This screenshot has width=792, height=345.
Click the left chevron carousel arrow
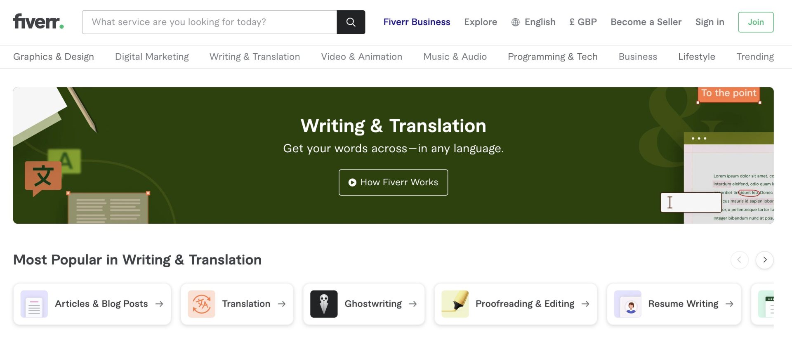(x=739, y=260)
